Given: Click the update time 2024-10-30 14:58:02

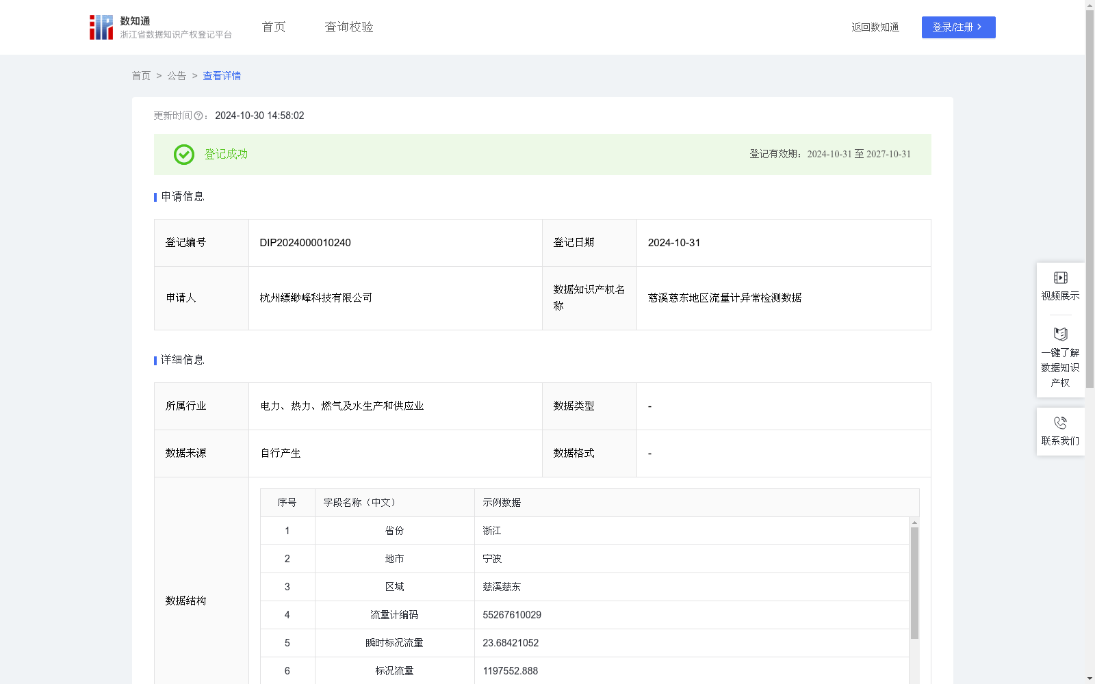Looking at the screenshot, I should click(x=259, y=116).
